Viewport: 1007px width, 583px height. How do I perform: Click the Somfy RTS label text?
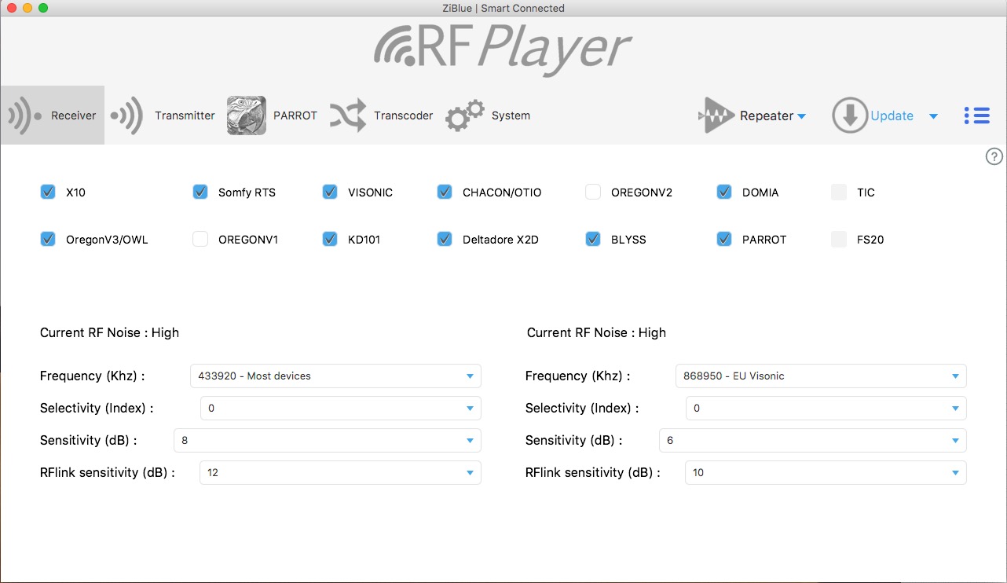[247, 192]
